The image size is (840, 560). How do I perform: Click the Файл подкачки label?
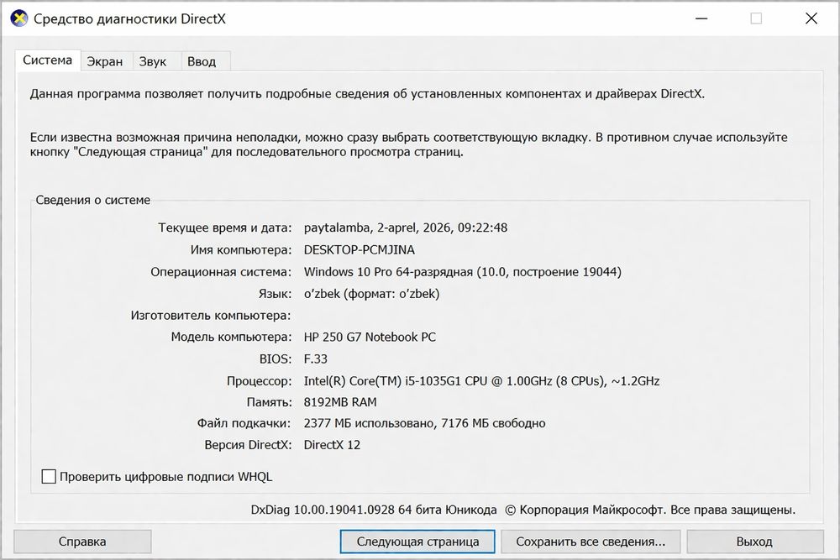pyautogui.click(x=244, y=423)
